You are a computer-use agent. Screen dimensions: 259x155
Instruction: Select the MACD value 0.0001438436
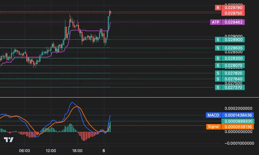[238, 115]
